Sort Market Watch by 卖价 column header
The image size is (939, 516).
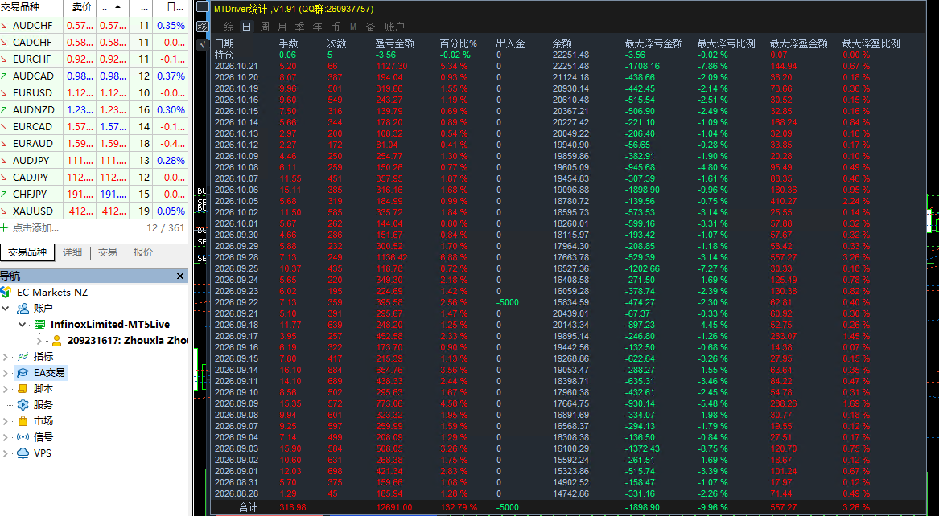[80, 7]
